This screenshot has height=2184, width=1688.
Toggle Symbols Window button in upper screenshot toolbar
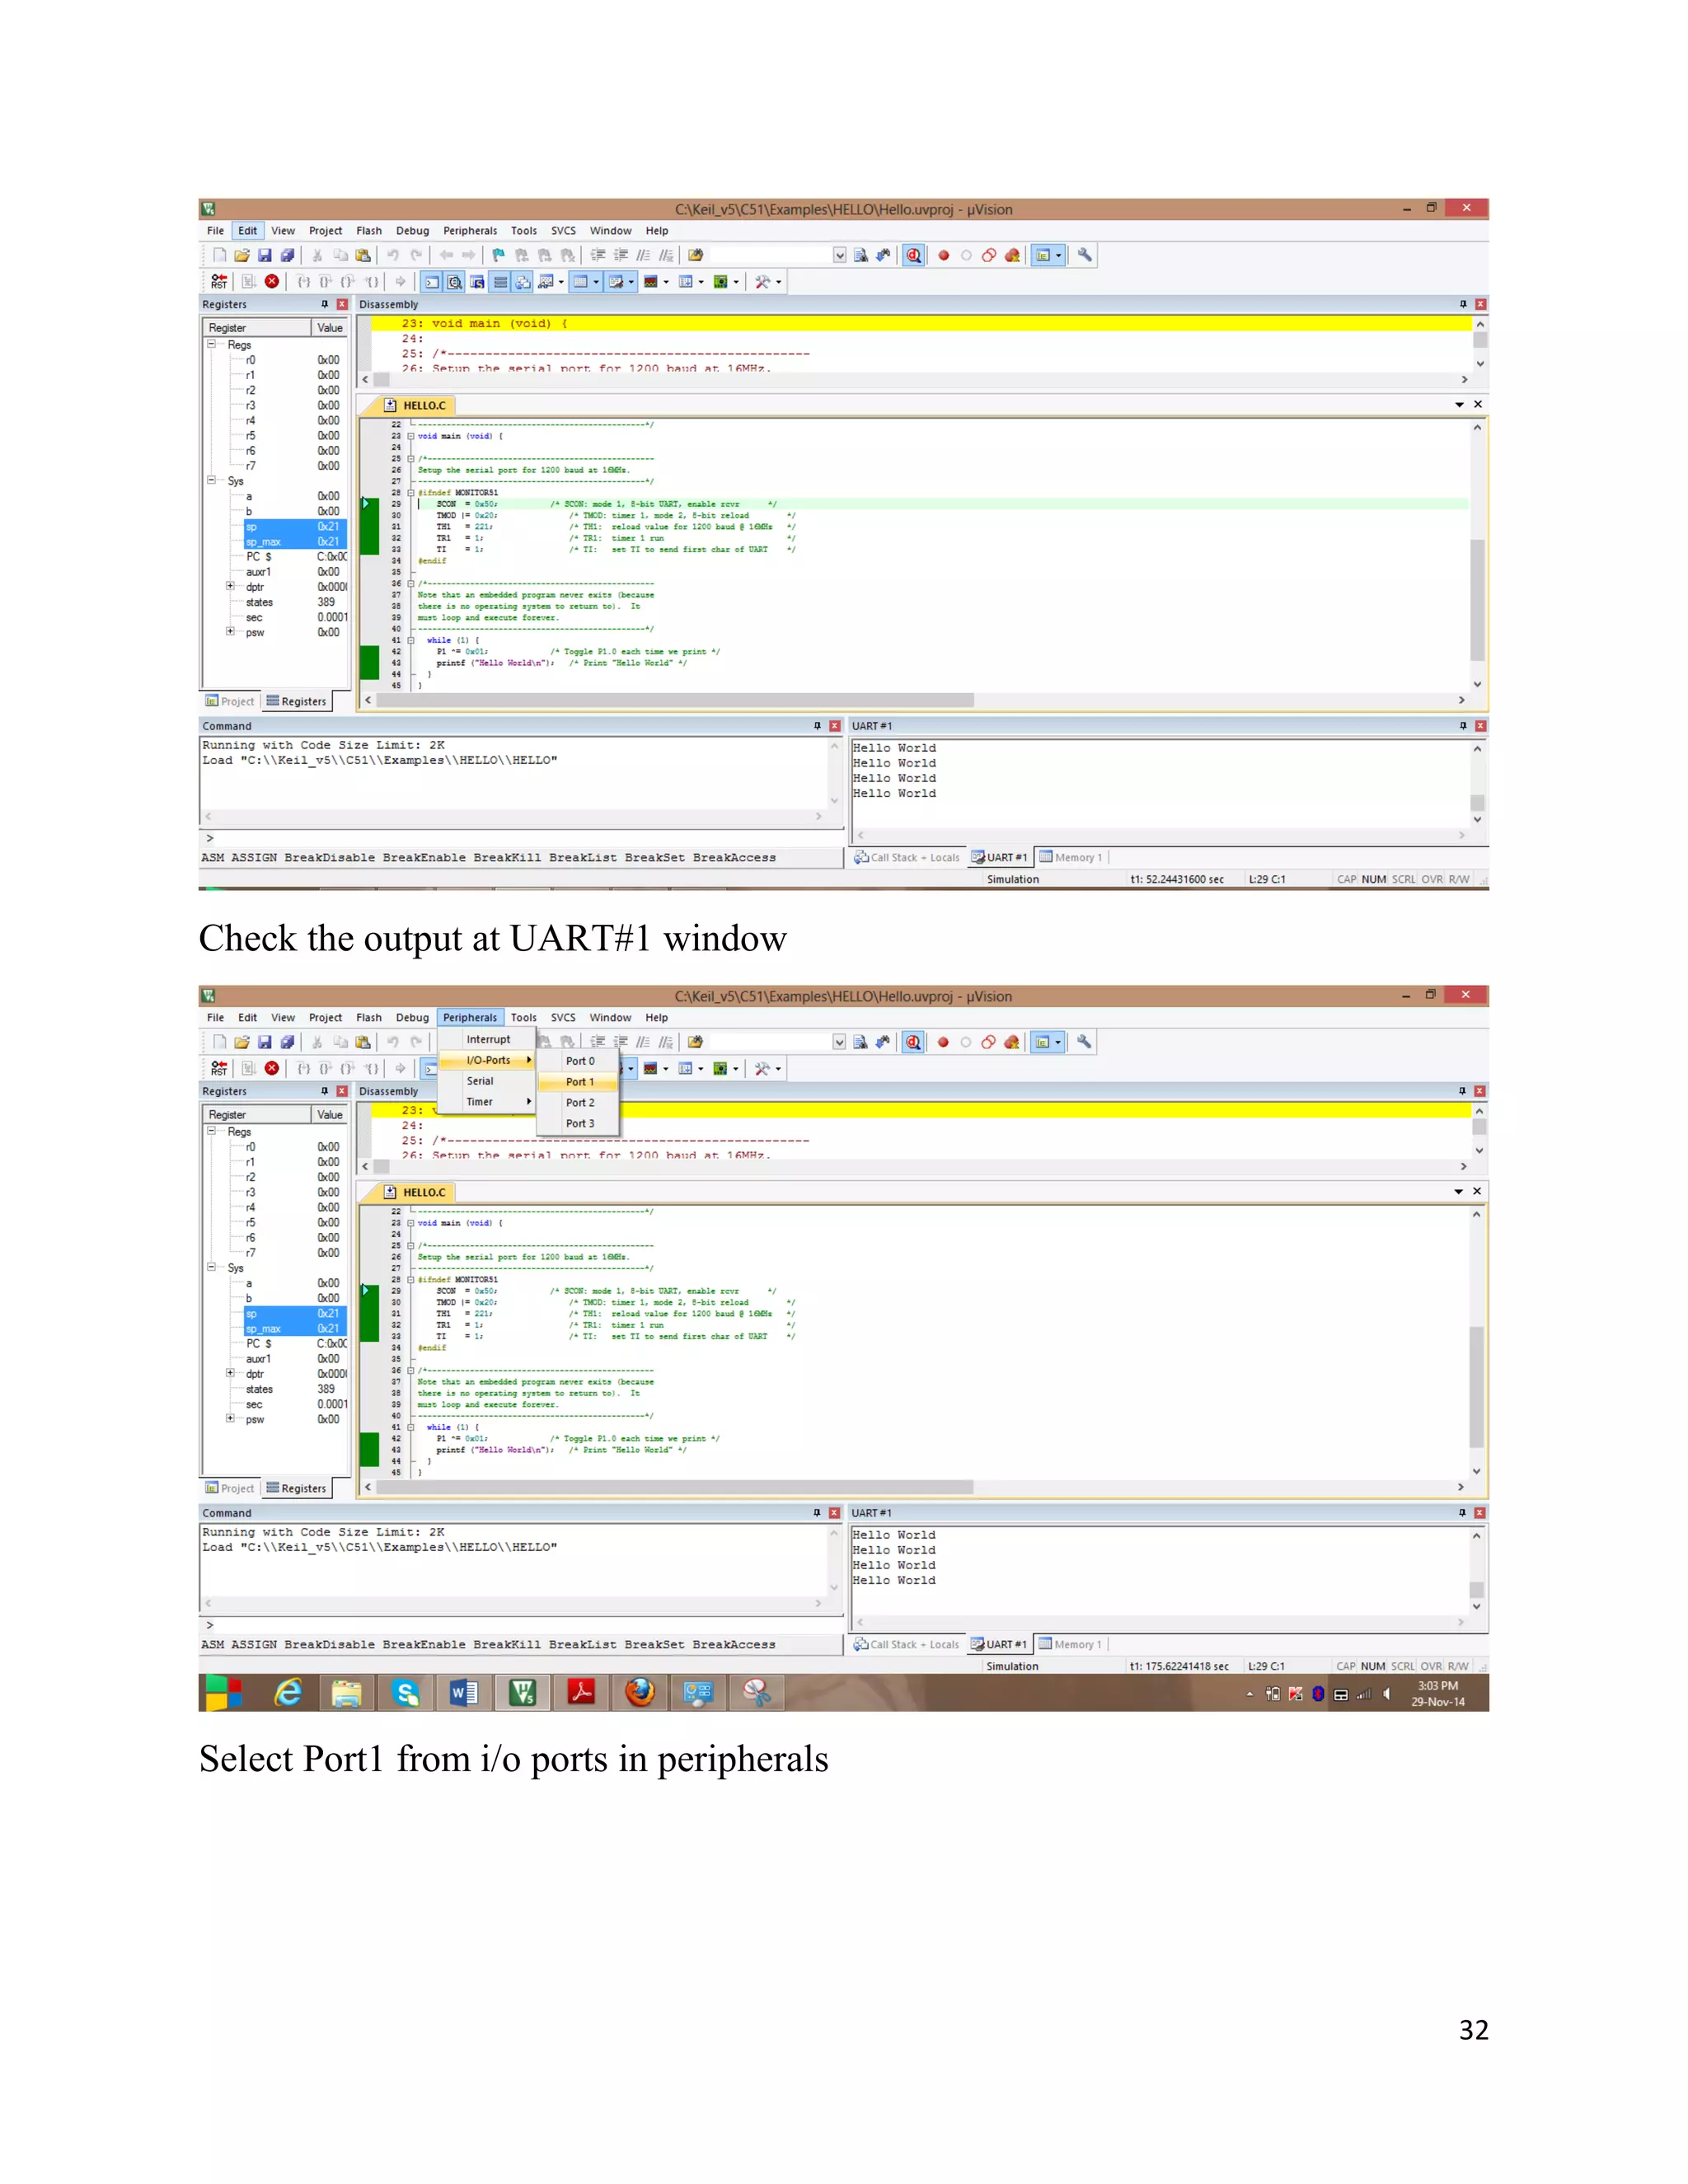click(x=477, y=282)
